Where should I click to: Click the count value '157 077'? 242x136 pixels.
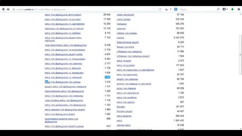tap(180, 107)
